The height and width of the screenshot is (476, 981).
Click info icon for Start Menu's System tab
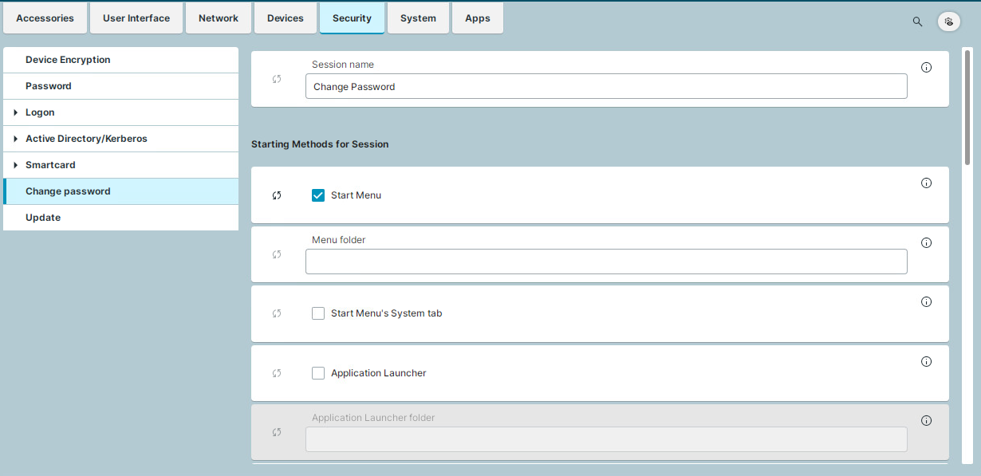926,302
